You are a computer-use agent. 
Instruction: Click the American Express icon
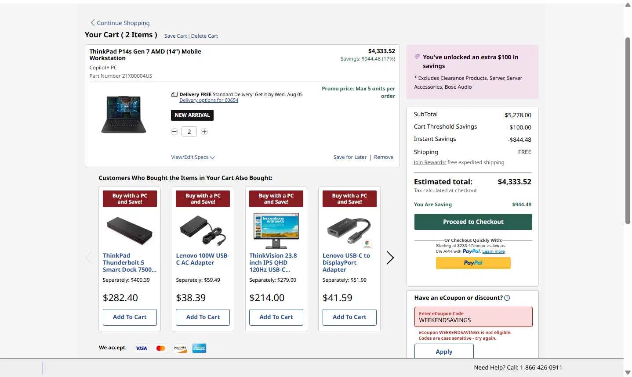pos(199,348)
